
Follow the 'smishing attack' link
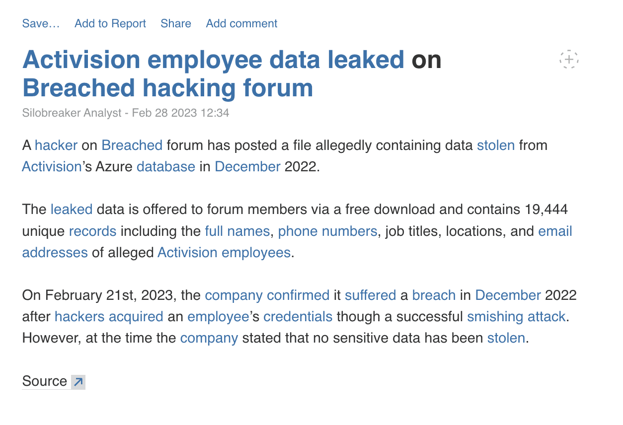[x=516, y=316]
